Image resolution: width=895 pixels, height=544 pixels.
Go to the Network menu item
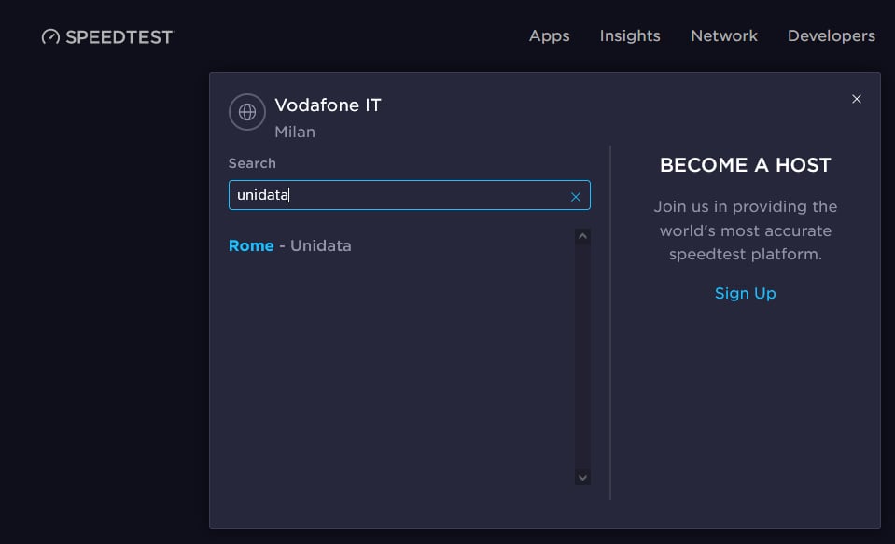pos(724,36)
